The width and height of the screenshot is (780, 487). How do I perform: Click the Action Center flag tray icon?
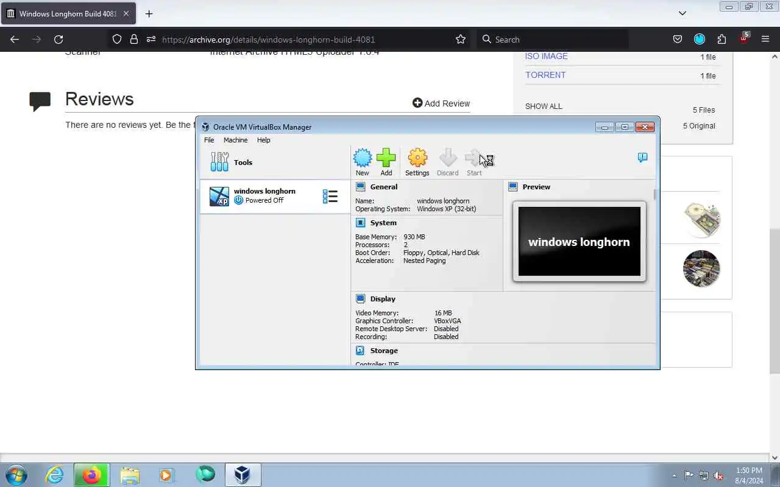tap(689, 475)
